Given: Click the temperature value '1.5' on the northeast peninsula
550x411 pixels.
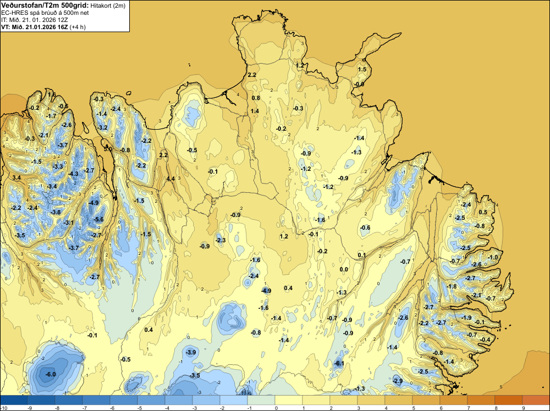Looking at the screenshot, I should pyautogui.click(x=362, y=69).
